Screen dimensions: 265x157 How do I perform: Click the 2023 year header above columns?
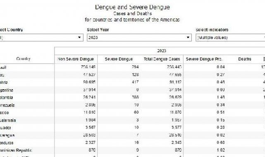[161, 51]
